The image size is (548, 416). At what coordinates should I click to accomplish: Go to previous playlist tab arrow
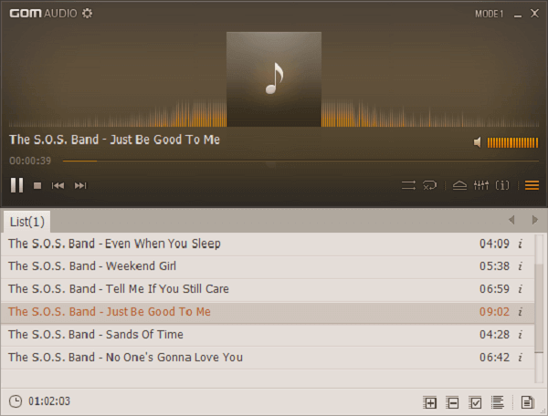pyautogui.click(x=511, y=220)
